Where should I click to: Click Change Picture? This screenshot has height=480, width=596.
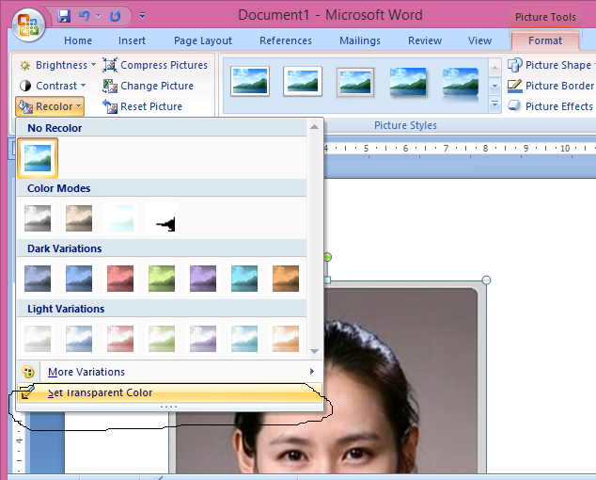149,86
